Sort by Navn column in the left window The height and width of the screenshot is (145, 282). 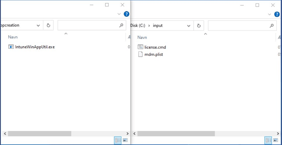coord(12,37)
